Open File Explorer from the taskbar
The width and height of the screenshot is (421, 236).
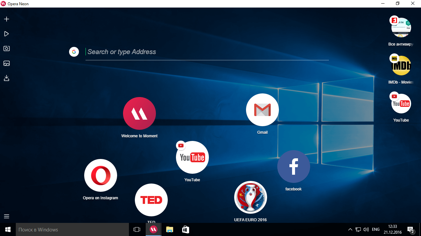pos(169,229)
